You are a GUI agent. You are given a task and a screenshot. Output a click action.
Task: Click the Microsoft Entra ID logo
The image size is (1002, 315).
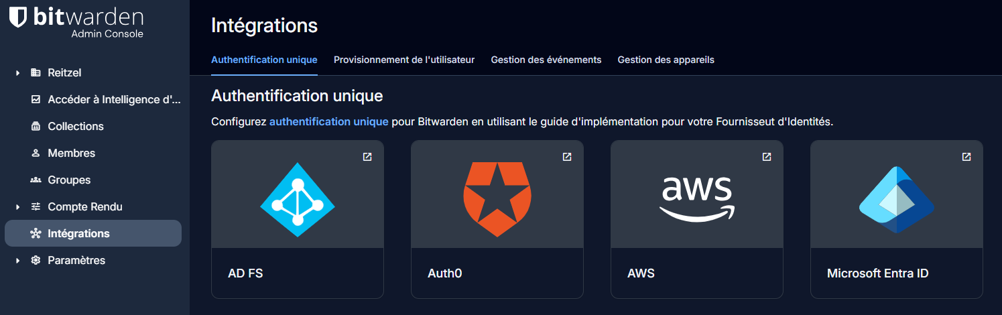click(897, 200)
